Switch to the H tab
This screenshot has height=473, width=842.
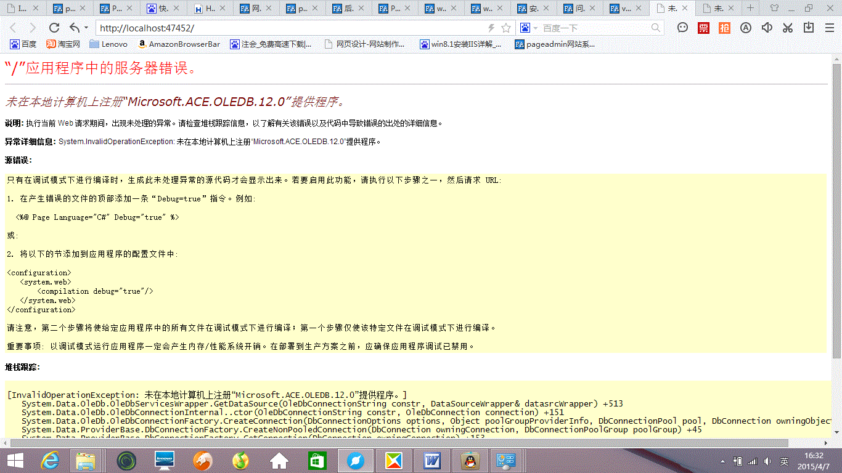211,9
